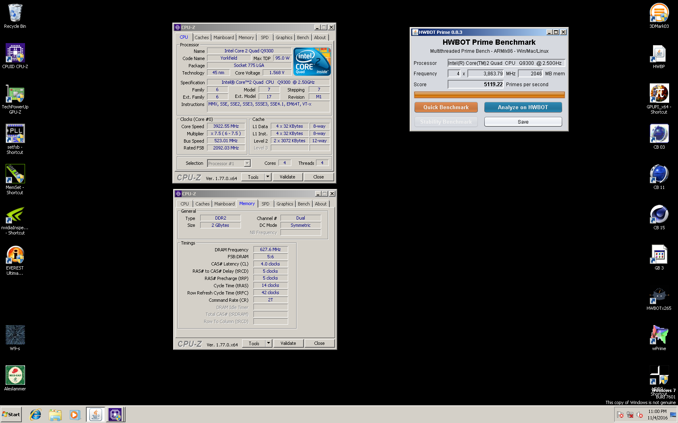Click Analyze on HWBOT button
The height and width of the screenshot is (423, 678).
click(x=523, y=107)
